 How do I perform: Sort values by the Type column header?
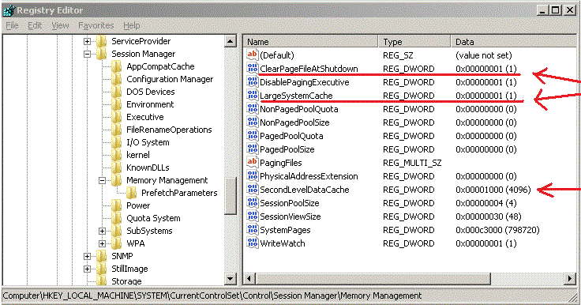(414, 42)
